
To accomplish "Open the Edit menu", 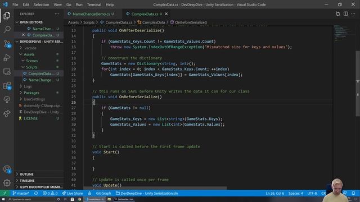I will [x=26, y=4].
